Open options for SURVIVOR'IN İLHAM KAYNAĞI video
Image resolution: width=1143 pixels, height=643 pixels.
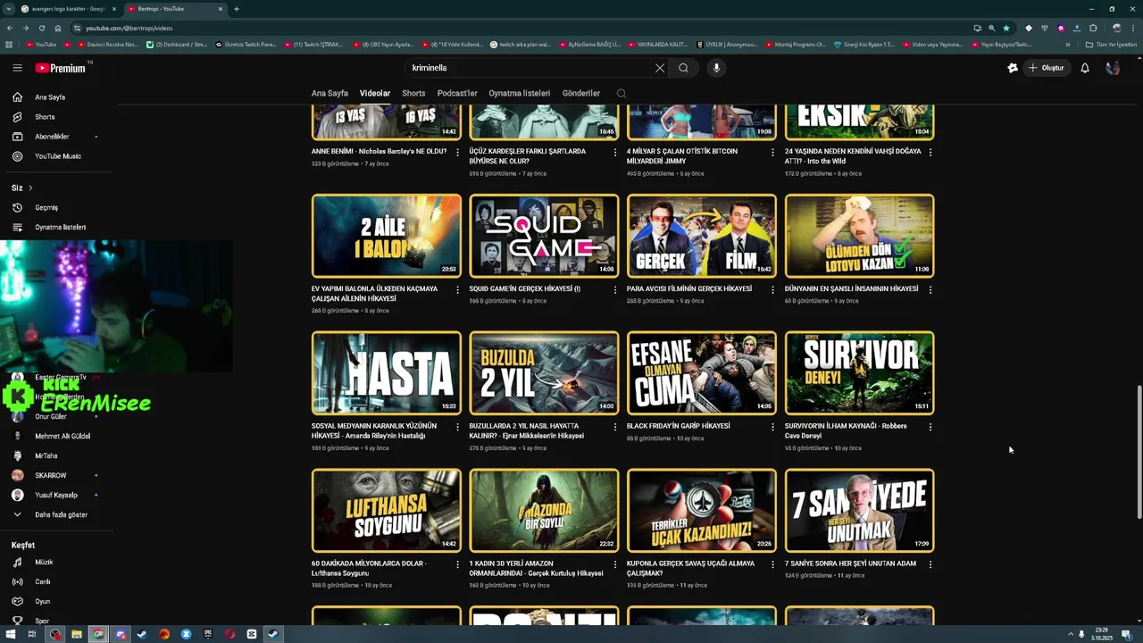pos(930,428)
